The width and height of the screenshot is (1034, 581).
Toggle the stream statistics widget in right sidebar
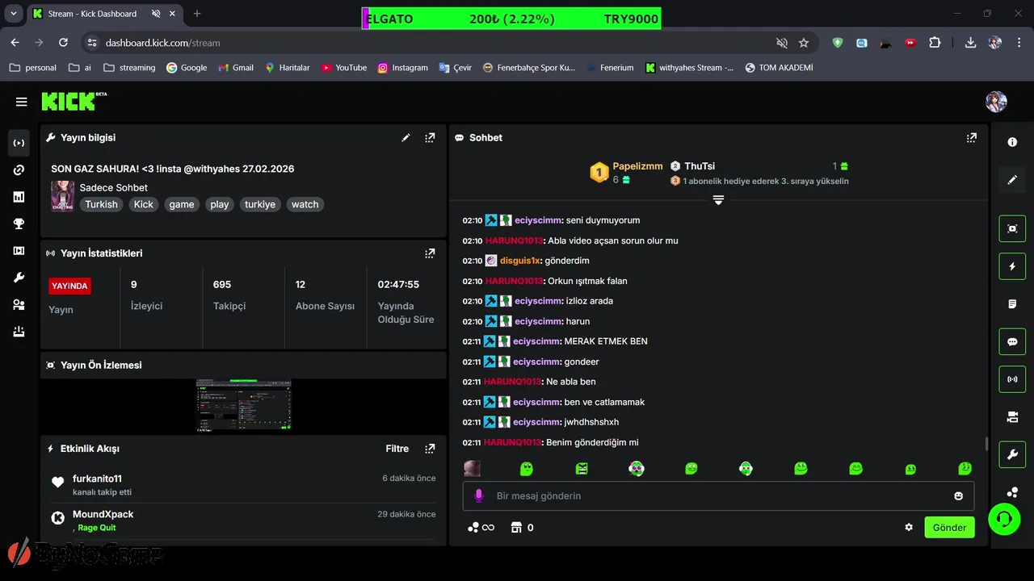coord(1012,379)
